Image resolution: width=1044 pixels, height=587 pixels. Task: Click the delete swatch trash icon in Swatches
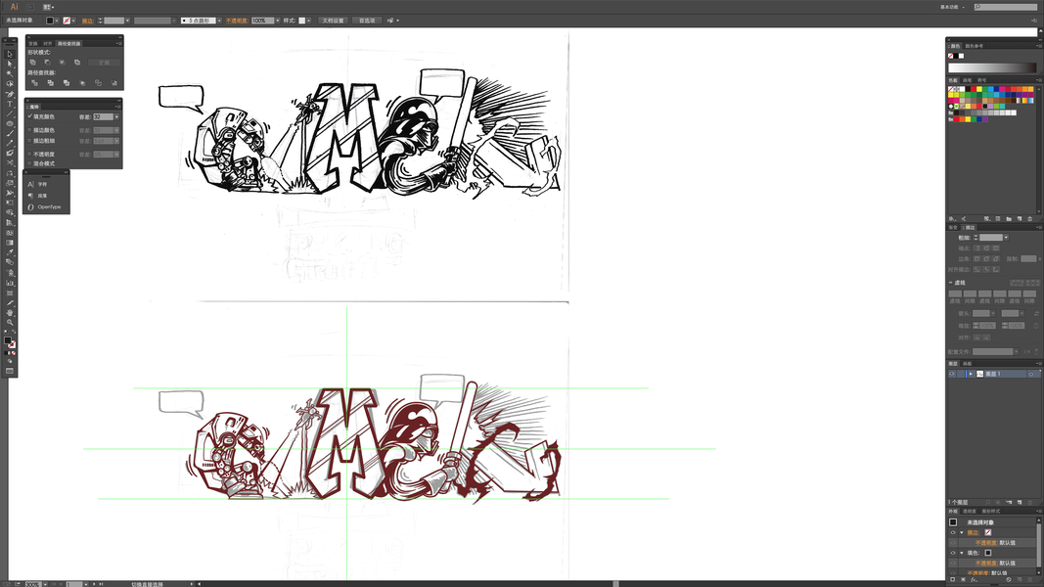coord(1030,218)
